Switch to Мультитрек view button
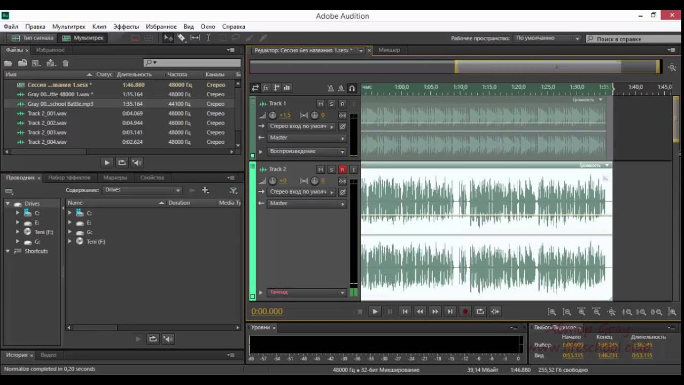 click(83, 38)
